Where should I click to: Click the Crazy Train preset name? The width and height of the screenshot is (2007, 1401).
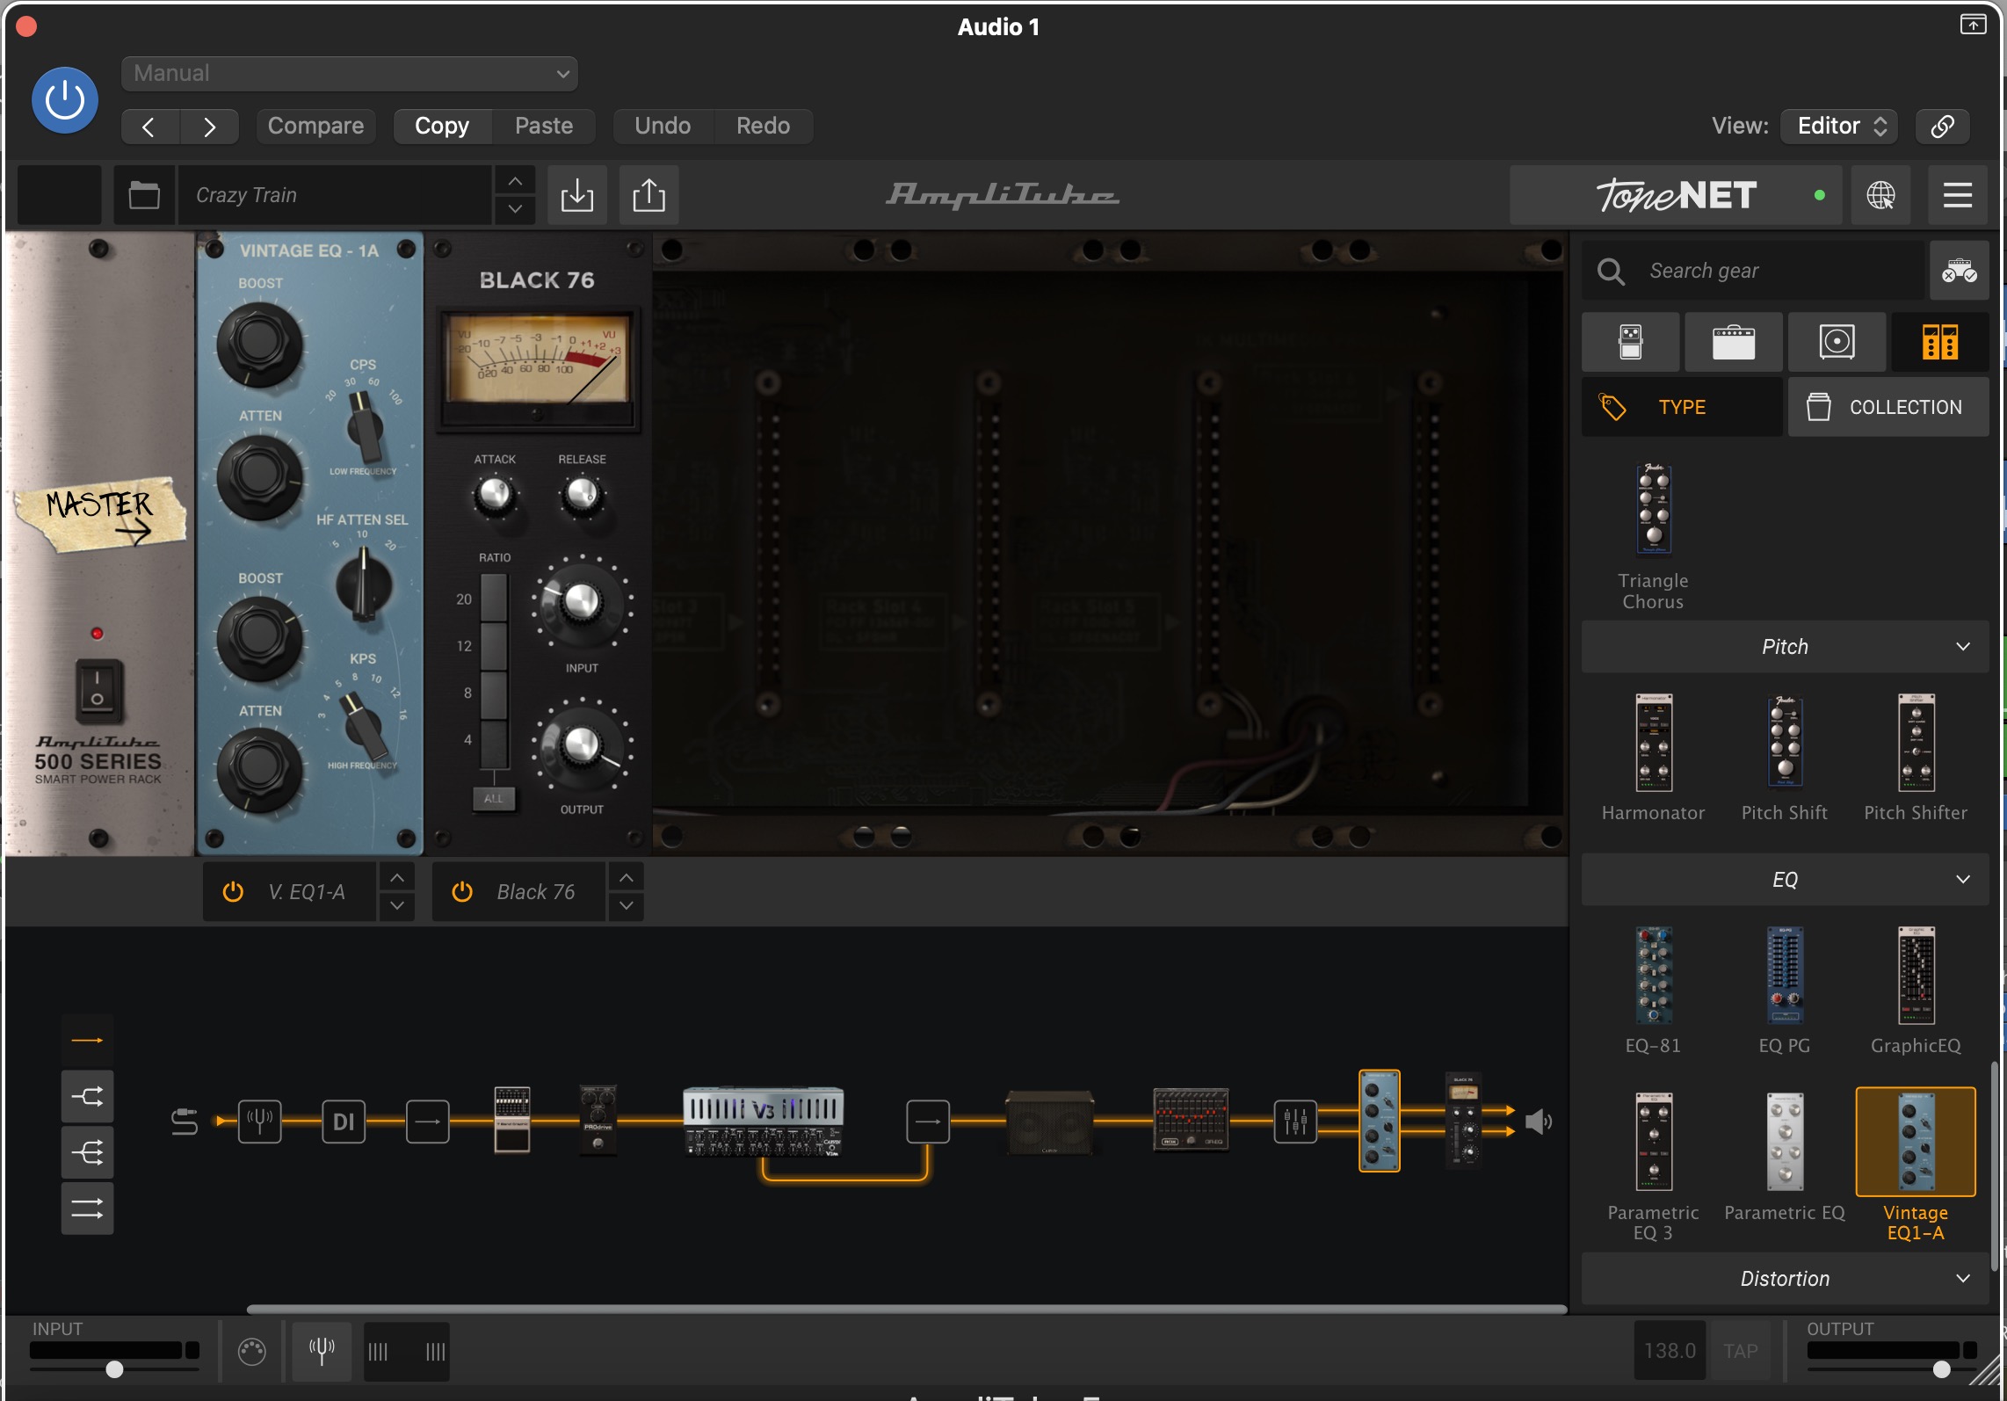pyautogui.click(x=336, y=195)
